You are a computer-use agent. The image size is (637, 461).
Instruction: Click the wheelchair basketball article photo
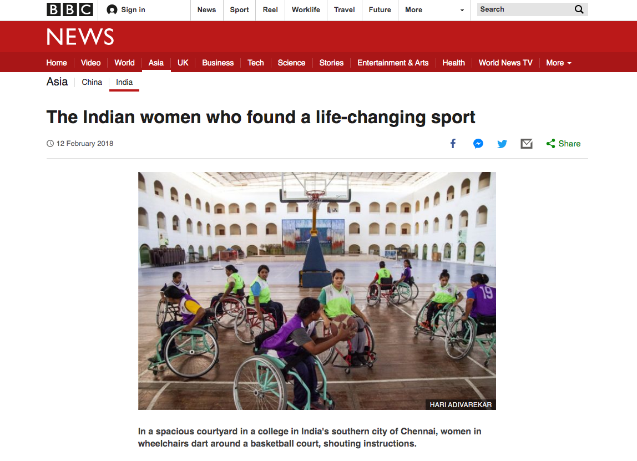coord(317,291)
